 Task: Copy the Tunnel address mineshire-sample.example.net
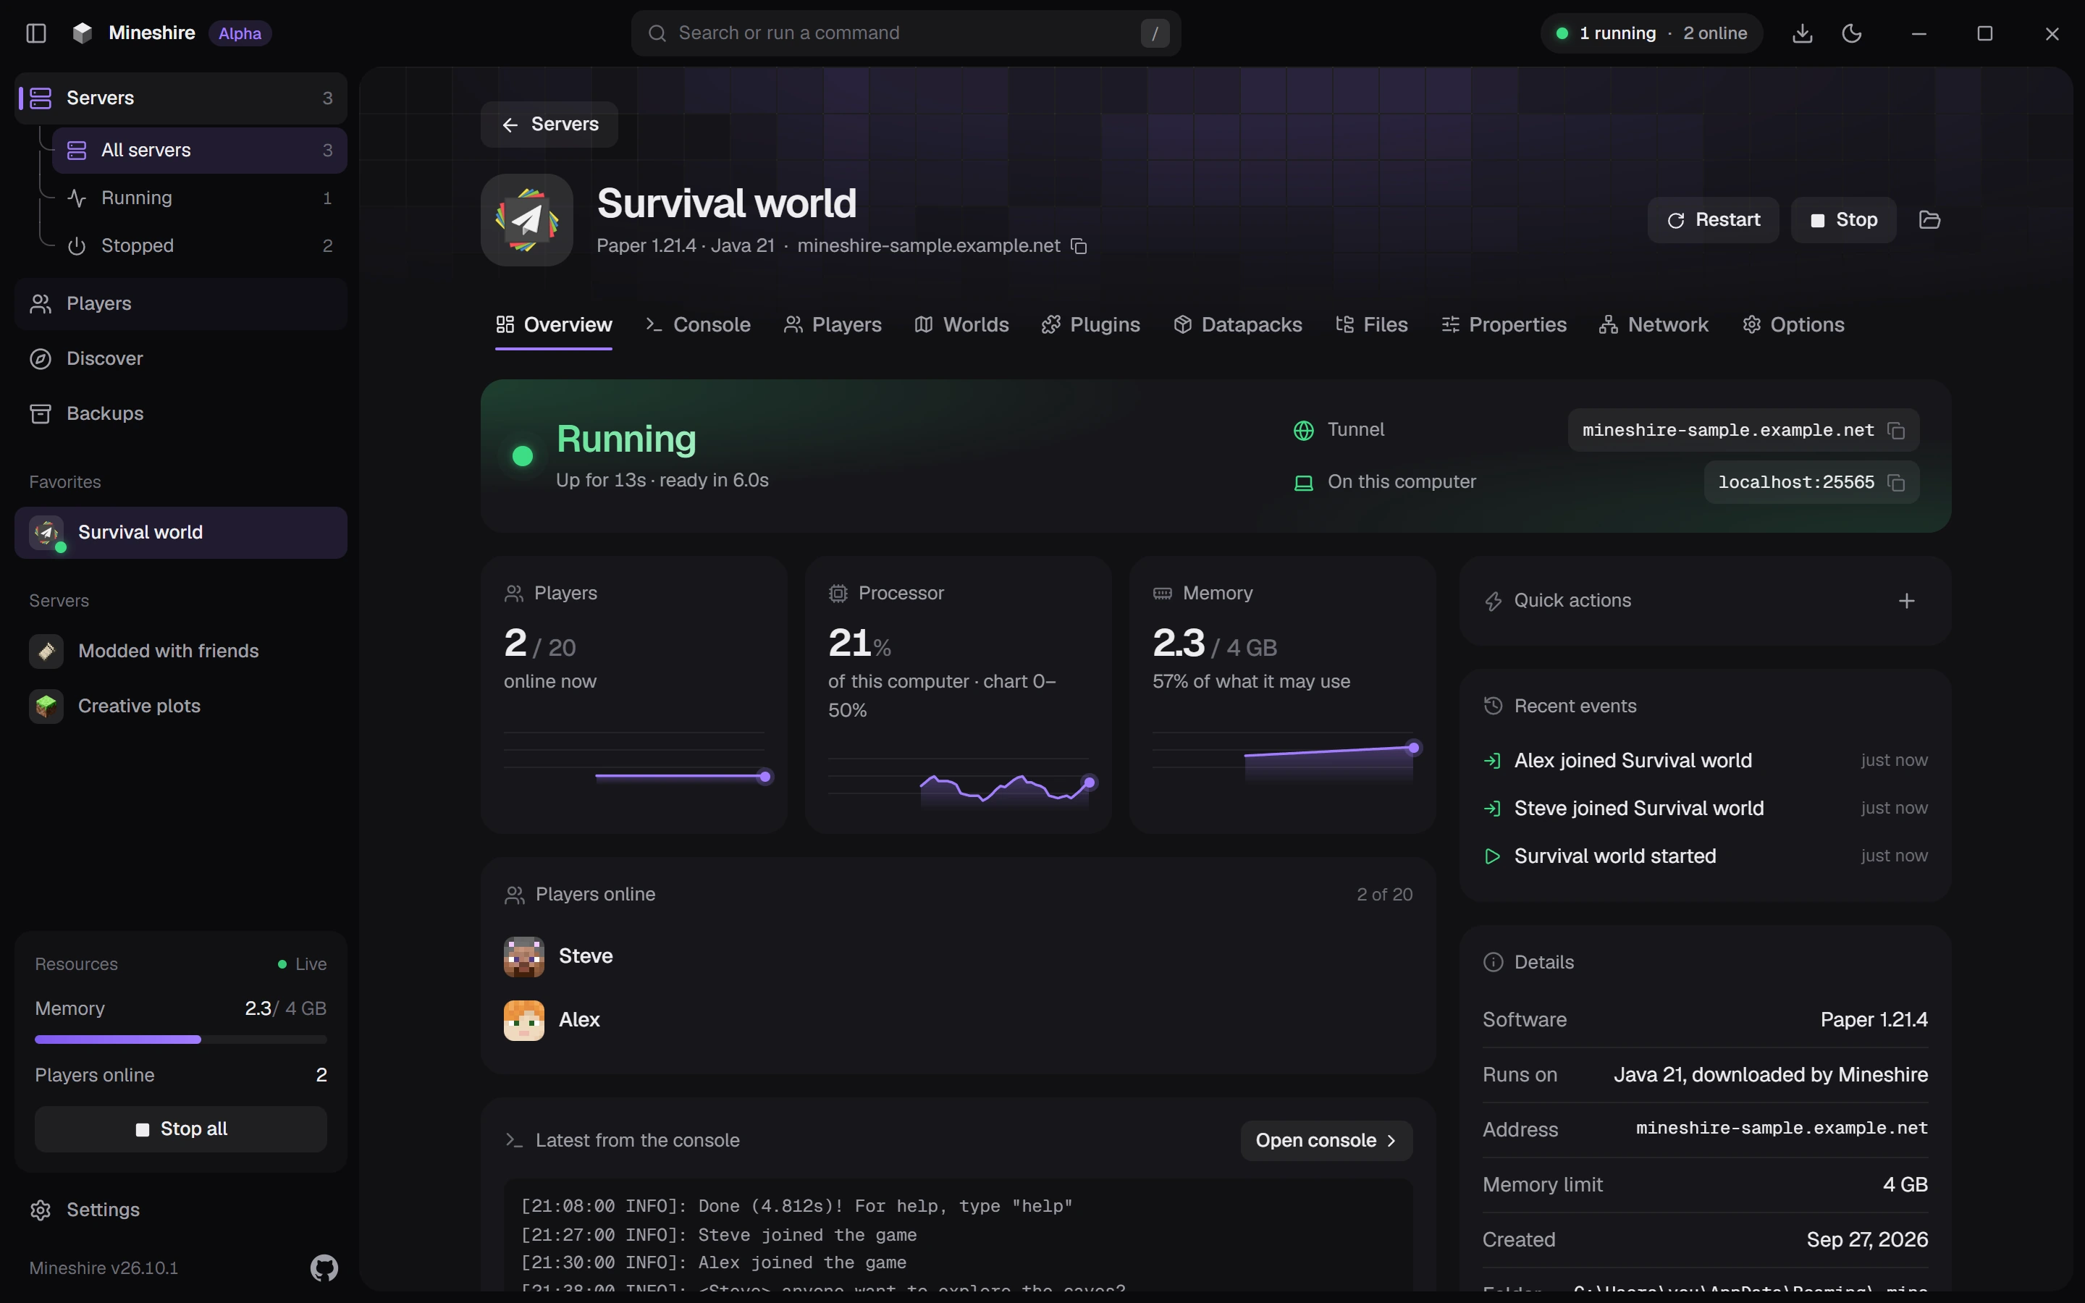[1895, 430]
